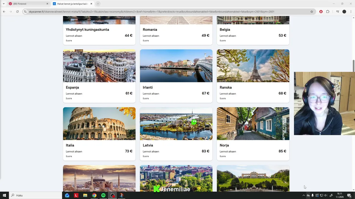Viewport: 355px width, 199px height.
Task: Open the Windows Start menu
Action: pyautogui.click(x=4, y=195)
